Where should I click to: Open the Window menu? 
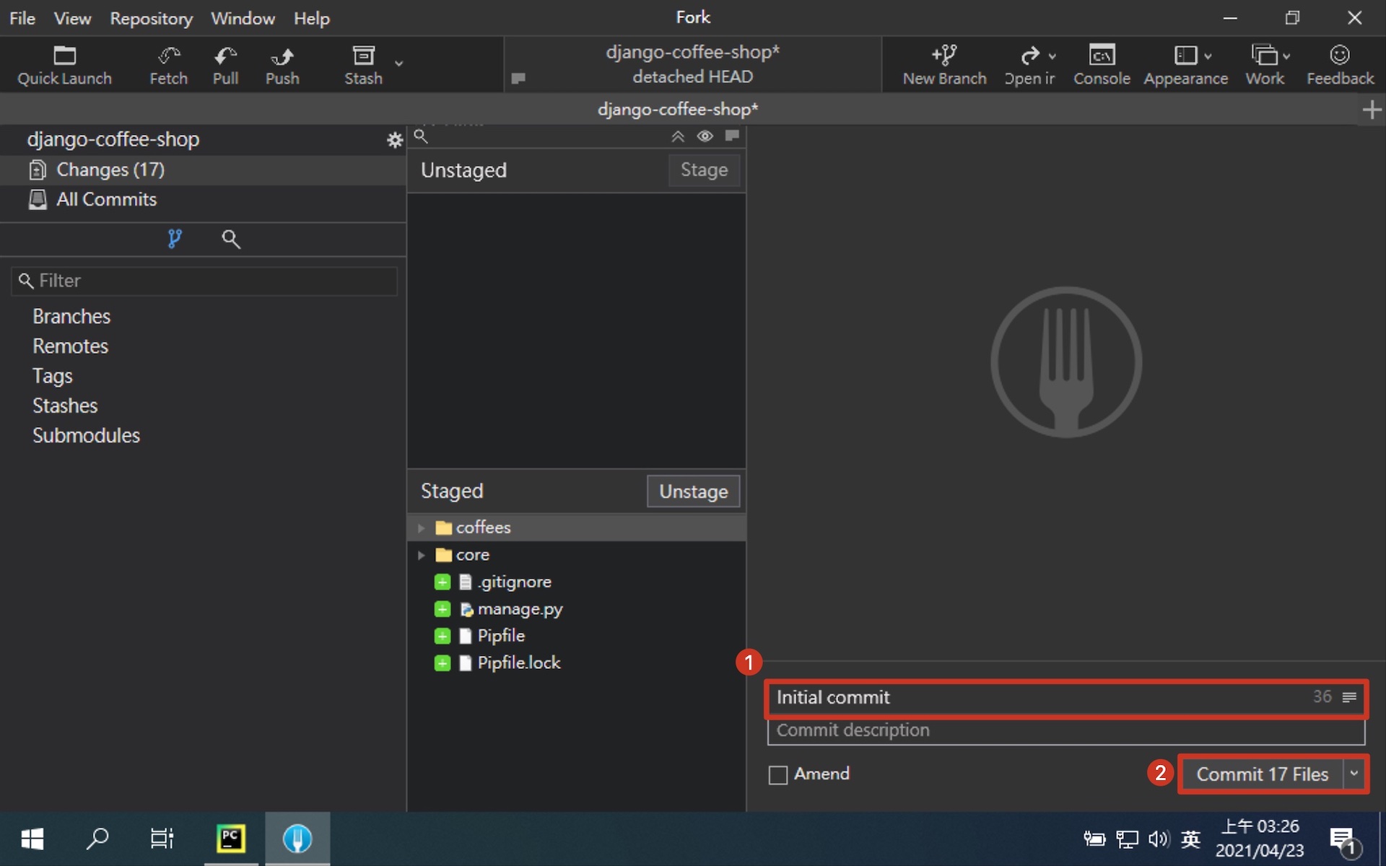coord(243,18)
